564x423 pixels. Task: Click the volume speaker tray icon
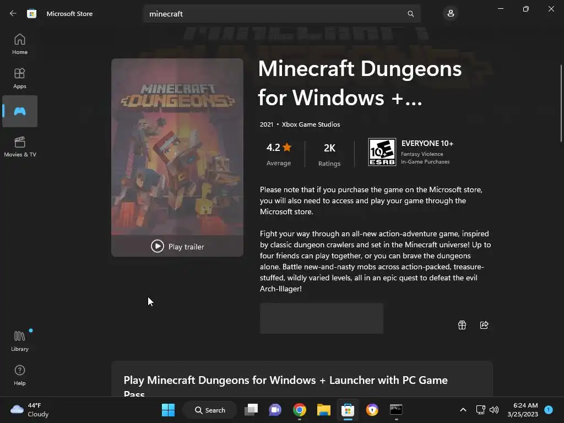tap(494, 410)
